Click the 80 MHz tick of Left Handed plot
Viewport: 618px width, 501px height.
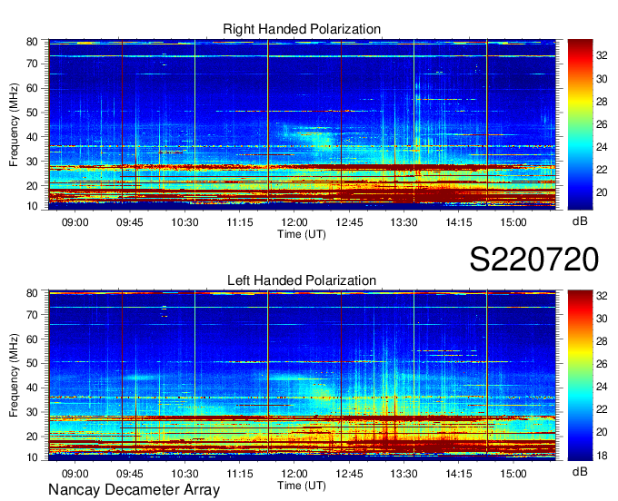point(32,293)
